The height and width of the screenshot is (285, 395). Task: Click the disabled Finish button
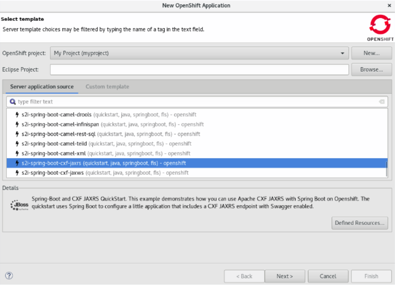(371, 276)
